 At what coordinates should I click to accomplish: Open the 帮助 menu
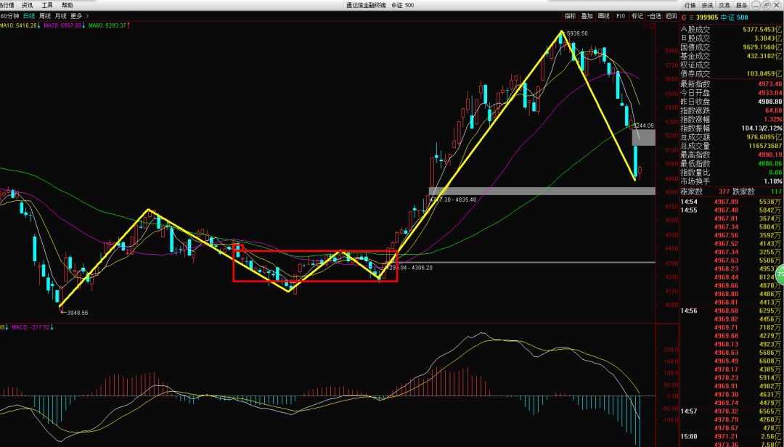(67, 5)
